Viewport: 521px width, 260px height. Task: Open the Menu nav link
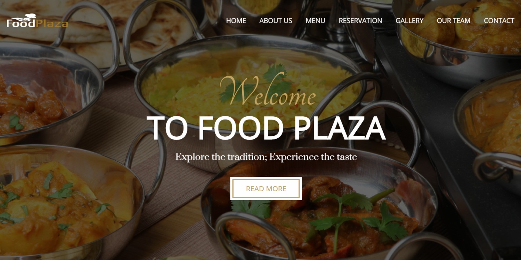point(315,21)
